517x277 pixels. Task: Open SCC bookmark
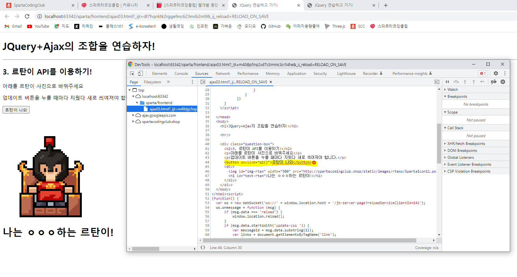[x=358, y=26]
